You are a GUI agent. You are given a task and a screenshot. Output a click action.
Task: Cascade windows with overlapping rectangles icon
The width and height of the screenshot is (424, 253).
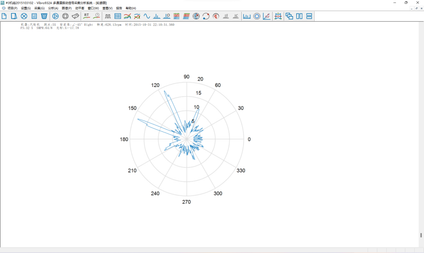coord(289,16)
